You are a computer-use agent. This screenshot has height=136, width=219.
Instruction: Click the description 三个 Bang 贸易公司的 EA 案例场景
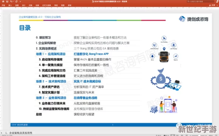tap(96, 48)
